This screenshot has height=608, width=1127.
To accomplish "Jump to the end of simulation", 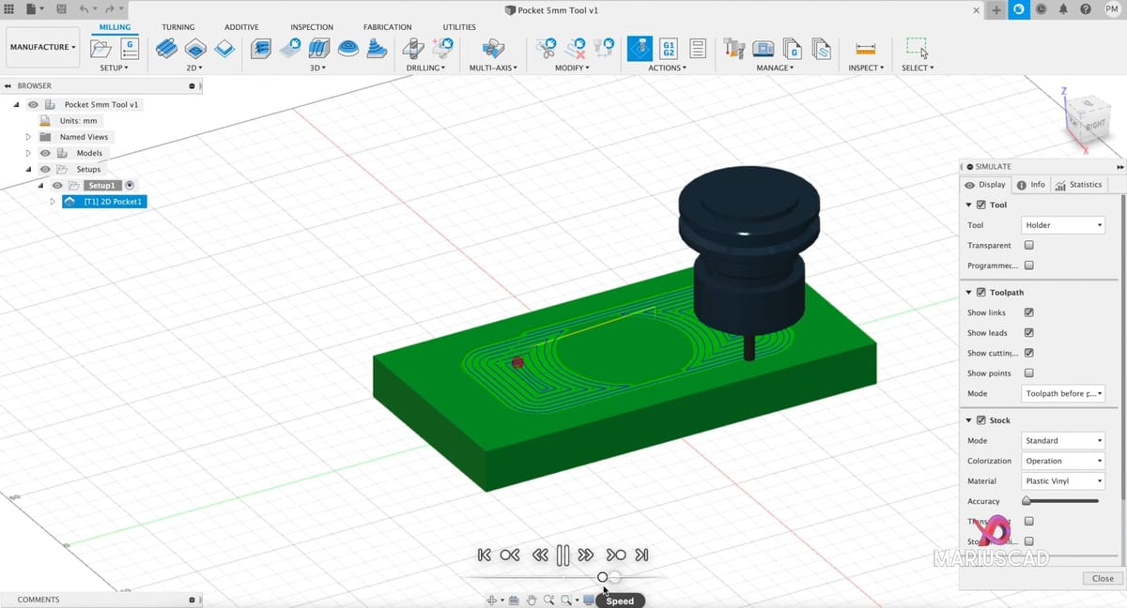I will [642, 555].
